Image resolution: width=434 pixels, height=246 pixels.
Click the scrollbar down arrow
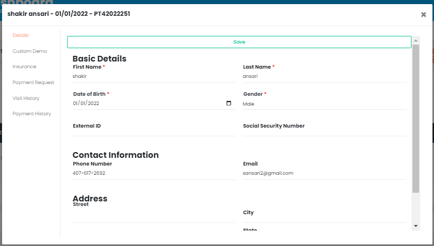click(x=416, y=226)
